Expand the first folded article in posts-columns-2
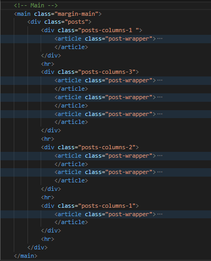This screenshot has width=211, height=261. coord(160,156)
